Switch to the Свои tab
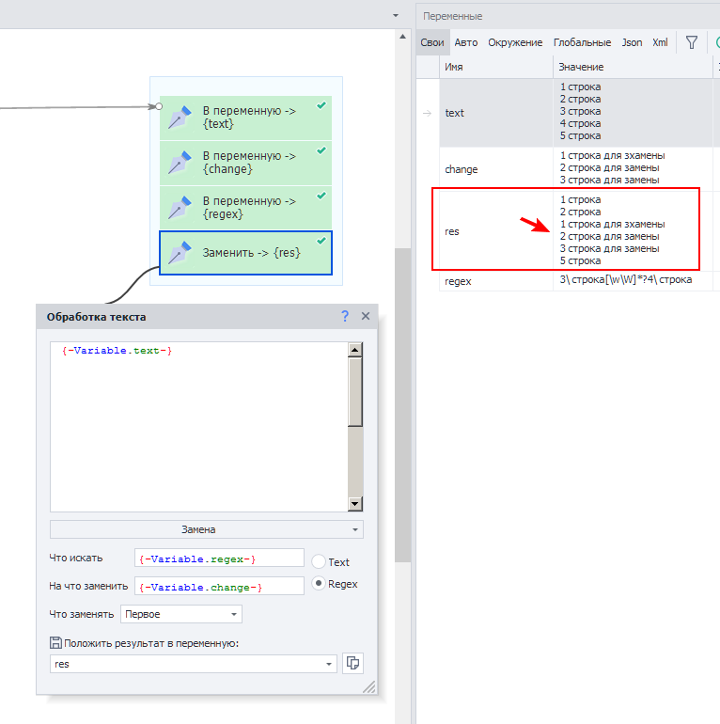Viewport: 720px width, 724px height. pyautogui.click(x=432, y=42)
